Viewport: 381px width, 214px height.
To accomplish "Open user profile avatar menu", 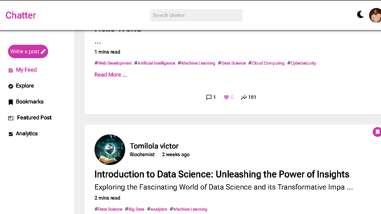I will [x=375, y=15].
